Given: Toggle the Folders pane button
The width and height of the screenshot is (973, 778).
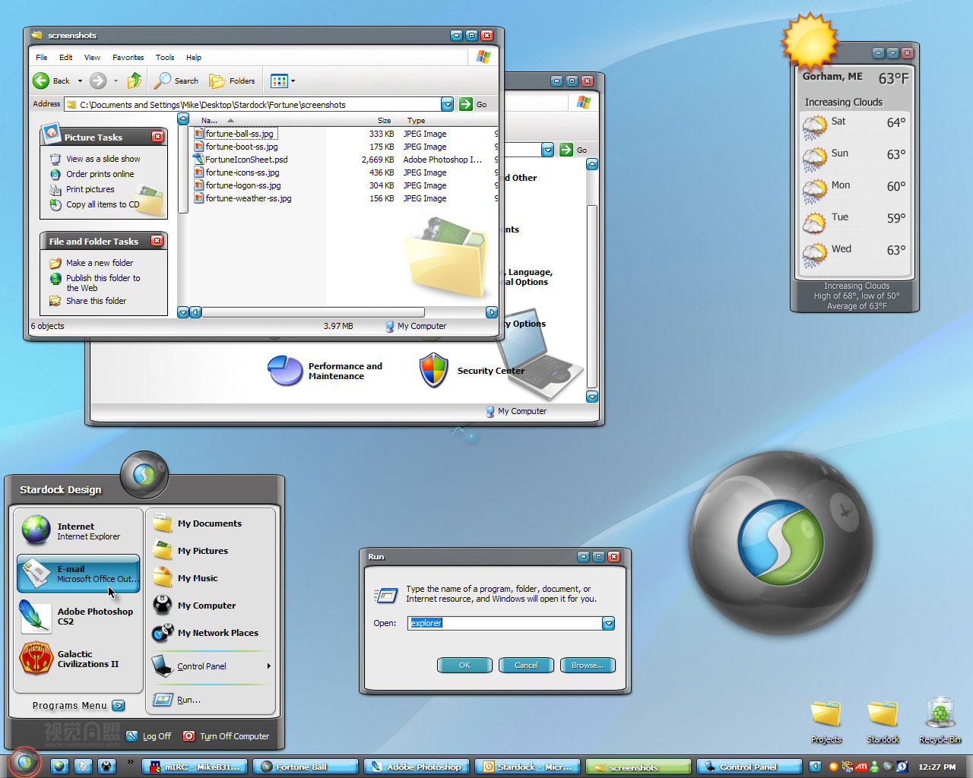Looking at the screenshot, I should click(x=233, y=81).
